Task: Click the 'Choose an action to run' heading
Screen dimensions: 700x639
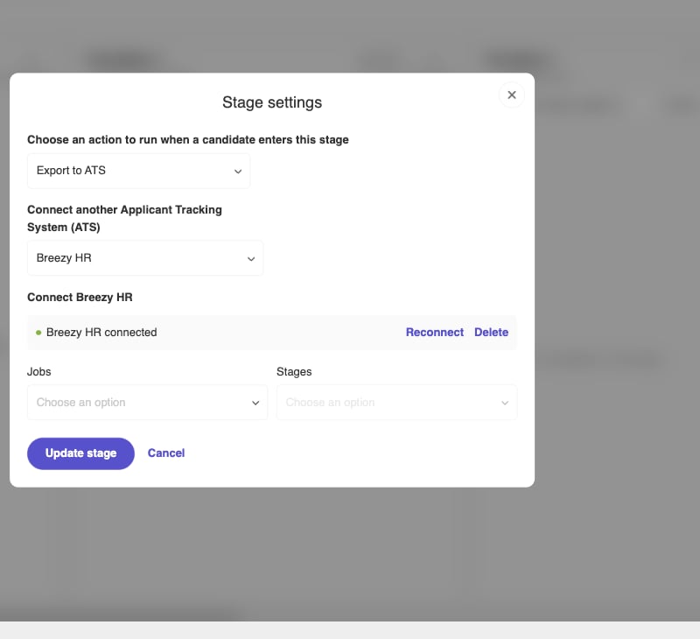Action: tap(188, 140)
